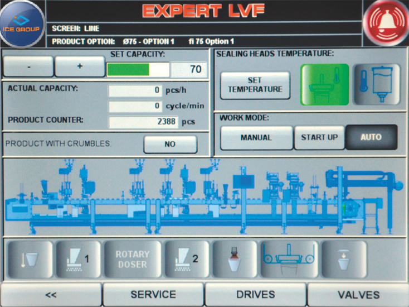Select the tank temperature icon
The height and width of the screenshot is (307, 409).
376,85
